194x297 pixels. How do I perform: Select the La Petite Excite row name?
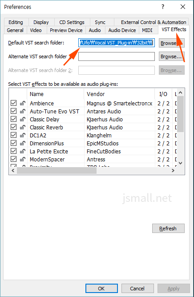click(x=49, y=151)
